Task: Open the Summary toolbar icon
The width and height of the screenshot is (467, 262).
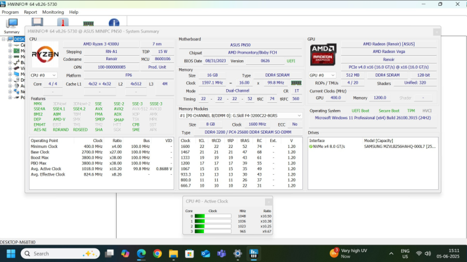Action: pos(12,26)
